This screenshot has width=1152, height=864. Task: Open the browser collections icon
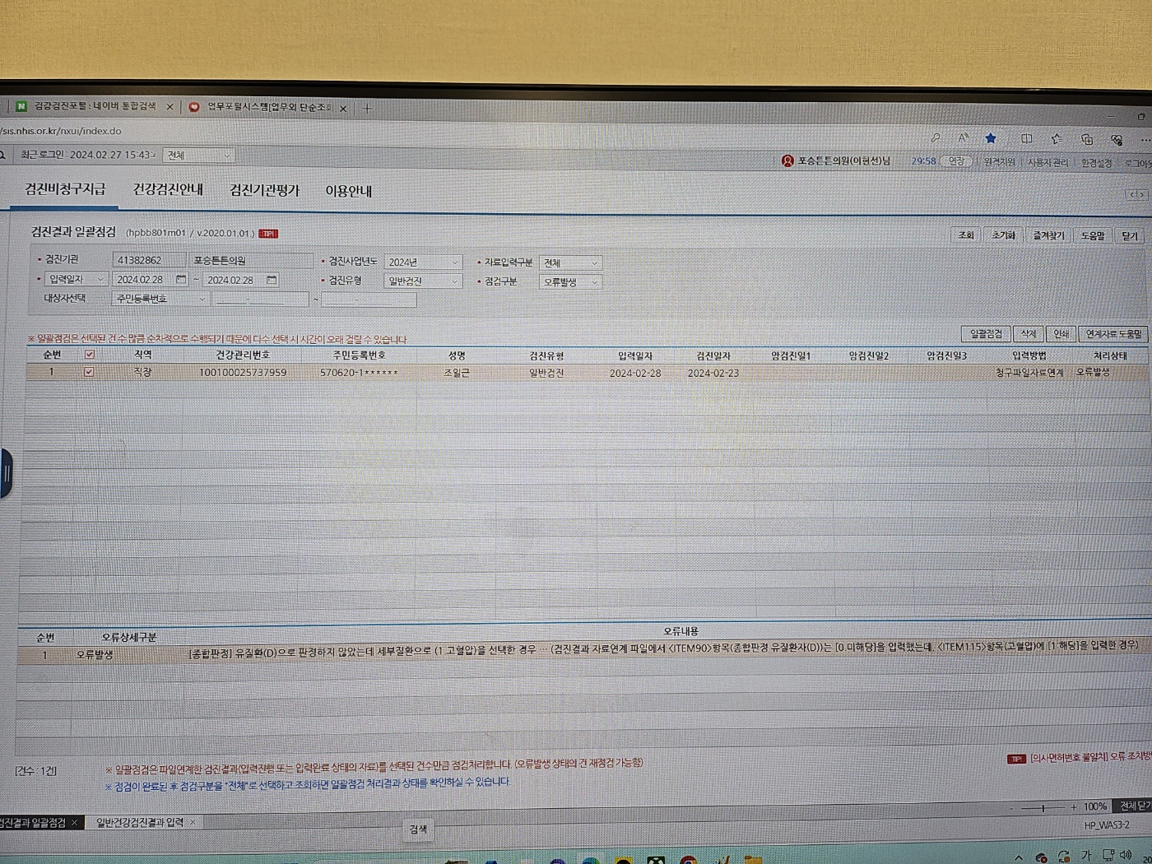pyautogui.click(x=1087, y=139)
